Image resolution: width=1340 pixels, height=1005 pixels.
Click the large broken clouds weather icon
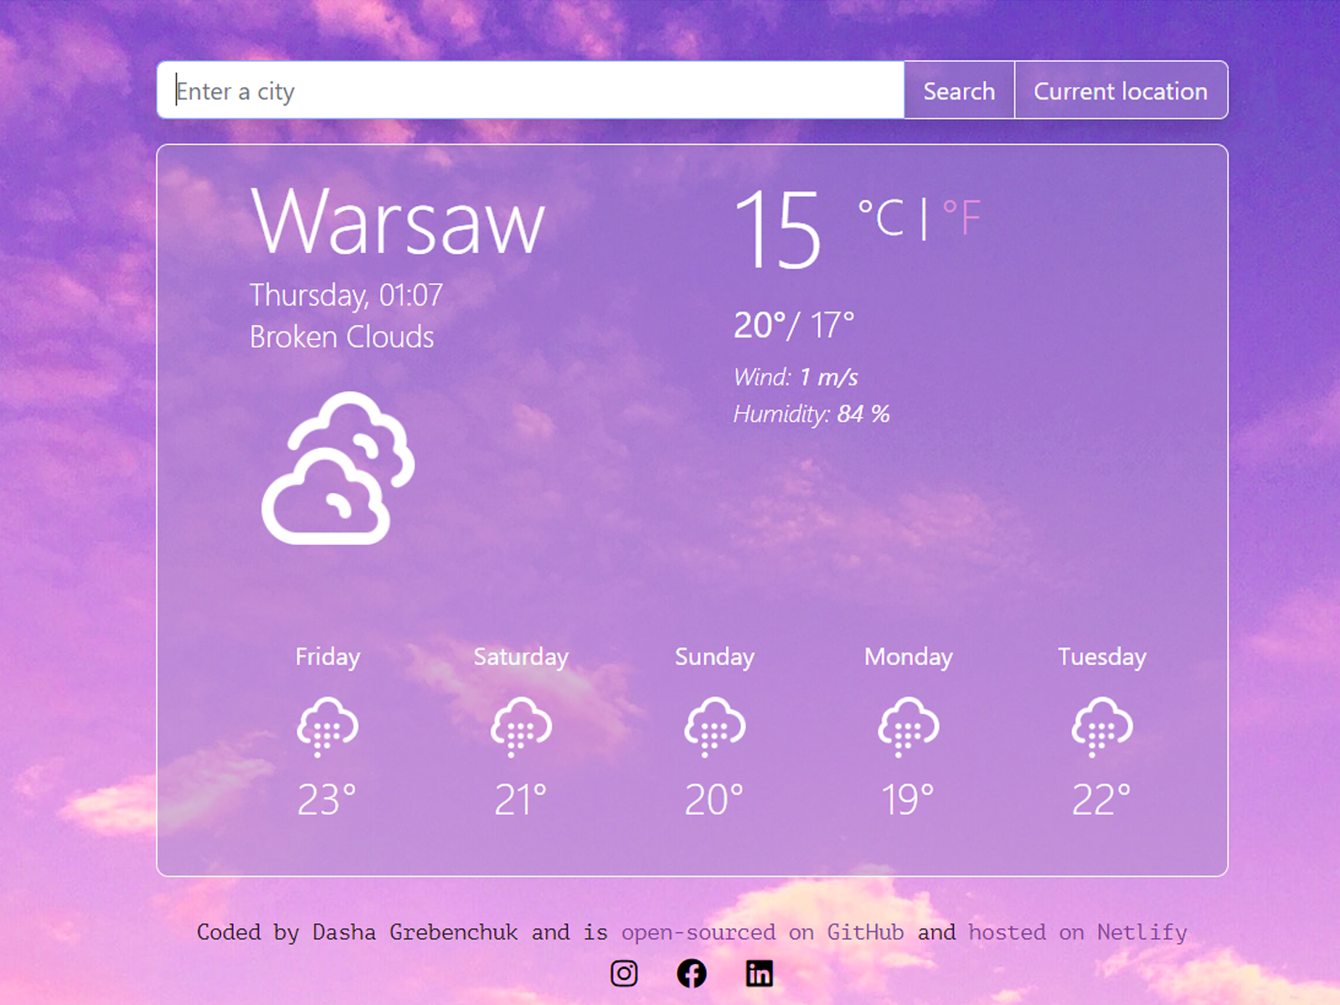coord(338,468)
